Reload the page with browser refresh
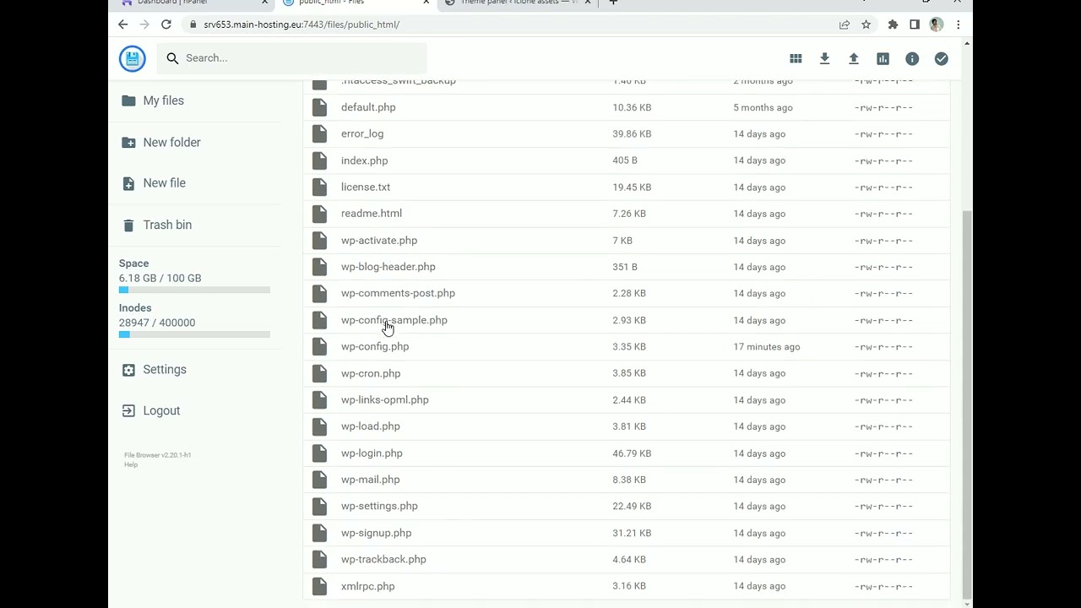 click(166, 24)
